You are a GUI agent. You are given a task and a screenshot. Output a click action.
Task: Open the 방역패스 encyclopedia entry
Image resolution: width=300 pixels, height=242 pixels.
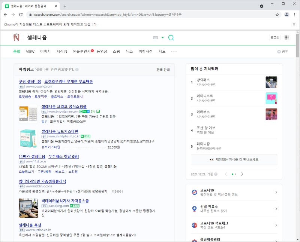tap(203, 80)
